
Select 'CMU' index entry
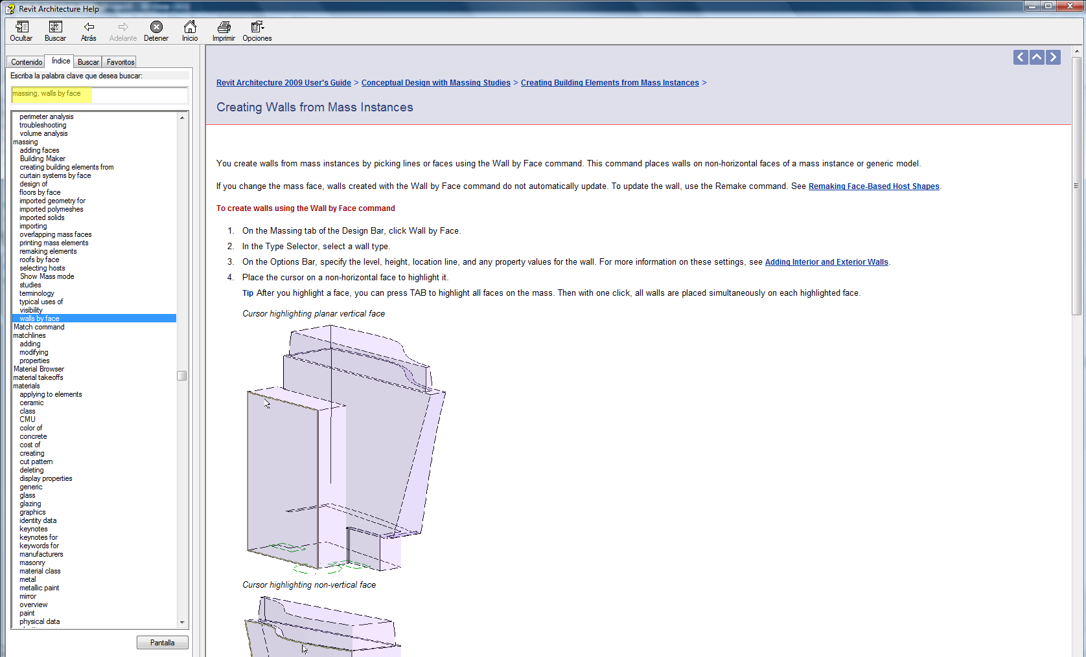pyautogui.click(x=27, y=419)
